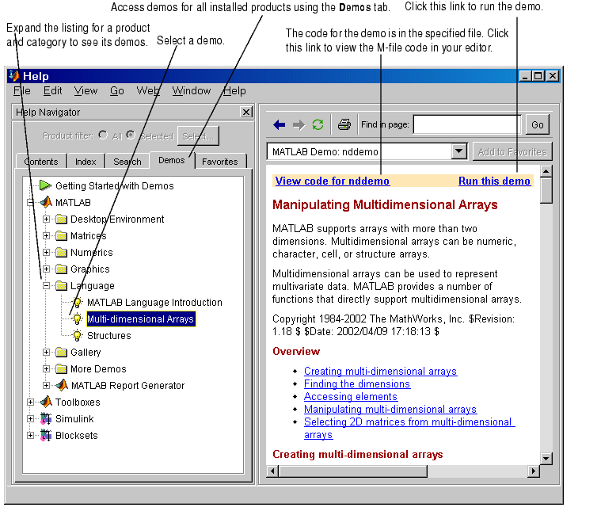The height and width of the screenshot is (515, 601).
Task: Switch to the Contents tab
Action: click(41, 162)
